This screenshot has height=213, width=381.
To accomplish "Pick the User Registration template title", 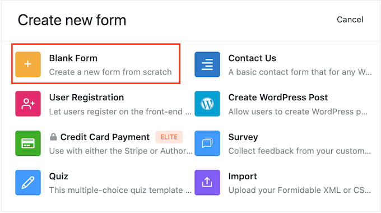I will pos(86,98).
